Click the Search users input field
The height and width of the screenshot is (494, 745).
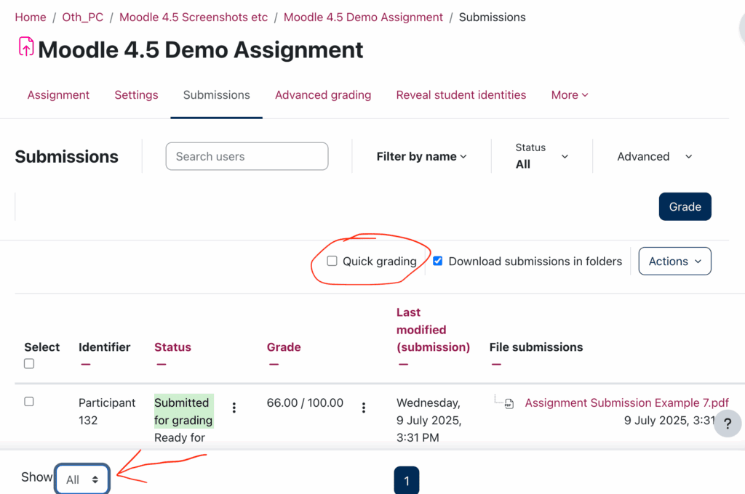coord(247,156)
